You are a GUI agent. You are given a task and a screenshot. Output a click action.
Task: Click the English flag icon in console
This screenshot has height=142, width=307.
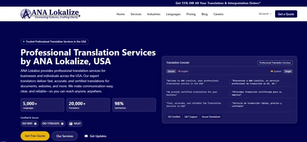pos(179,71)
